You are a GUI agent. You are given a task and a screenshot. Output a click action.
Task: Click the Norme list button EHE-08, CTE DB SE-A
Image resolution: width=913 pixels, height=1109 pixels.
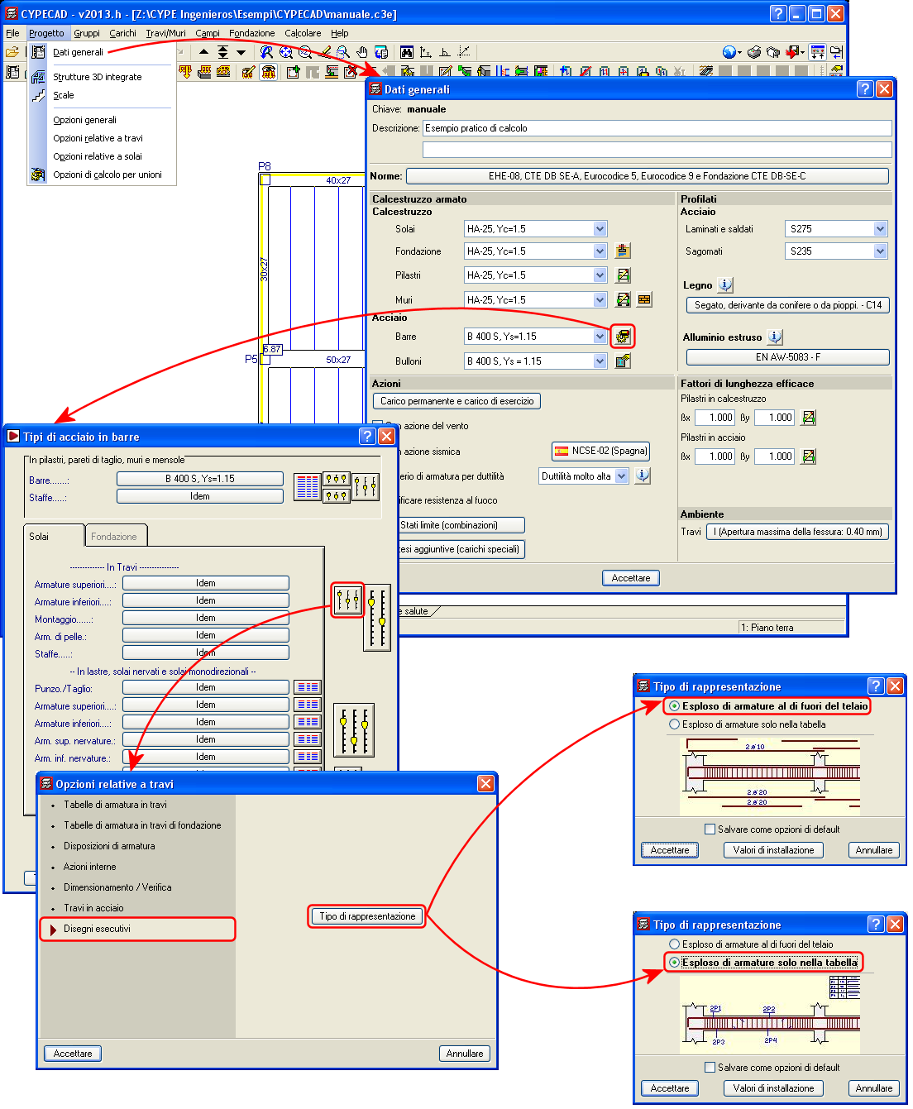point(647,176)
